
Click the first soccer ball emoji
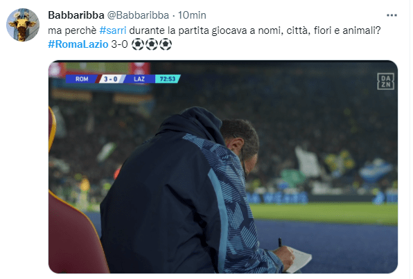[x=137, y=44]
